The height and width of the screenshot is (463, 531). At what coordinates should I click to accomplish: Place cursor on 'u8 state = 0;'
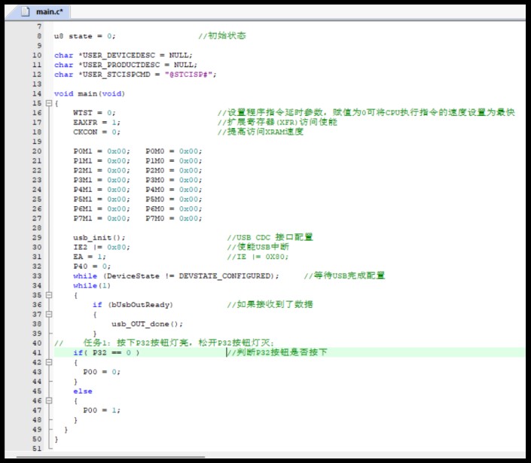pos(84,36)
